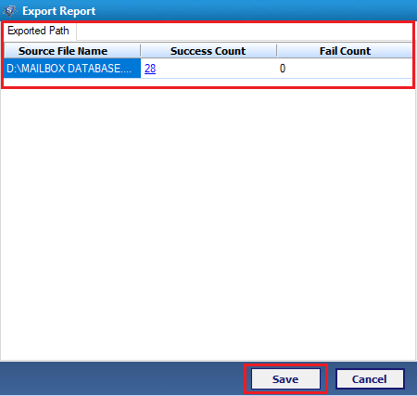The width and height of the screenshot is (417, 396).
Task: Click divider between Source File Name and Success Count
Action: tap(141, 51)
